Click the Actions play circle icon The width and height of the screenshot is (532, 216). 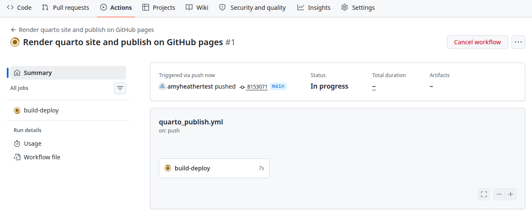[103, 8]
